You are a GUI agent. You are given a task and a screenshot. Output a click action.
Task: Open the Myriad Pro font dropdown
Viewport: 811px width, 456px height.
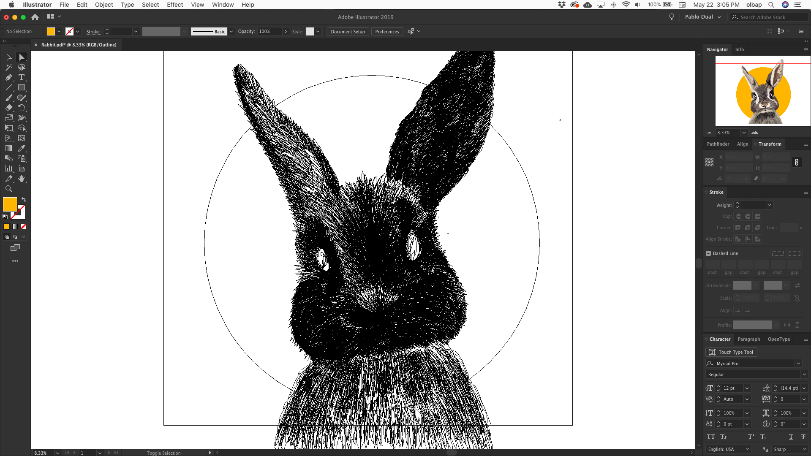798,364
